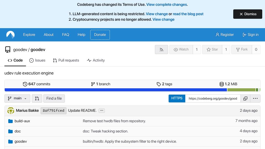View the 2 tags list
Image resolution: width=265 pixels, height=149 pixels.
(165, 84)
